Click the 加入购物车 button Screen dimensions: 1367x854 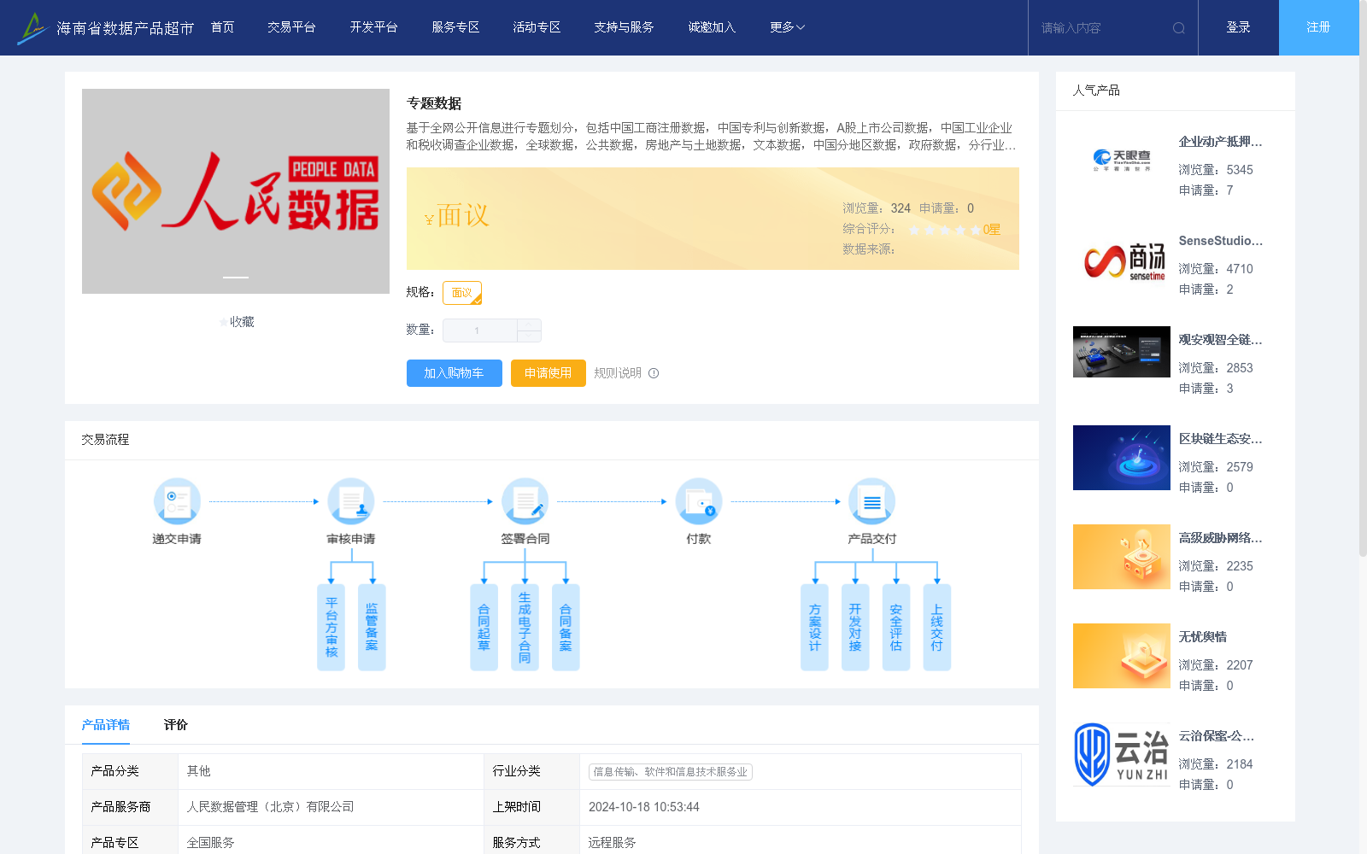click(454, 373)
